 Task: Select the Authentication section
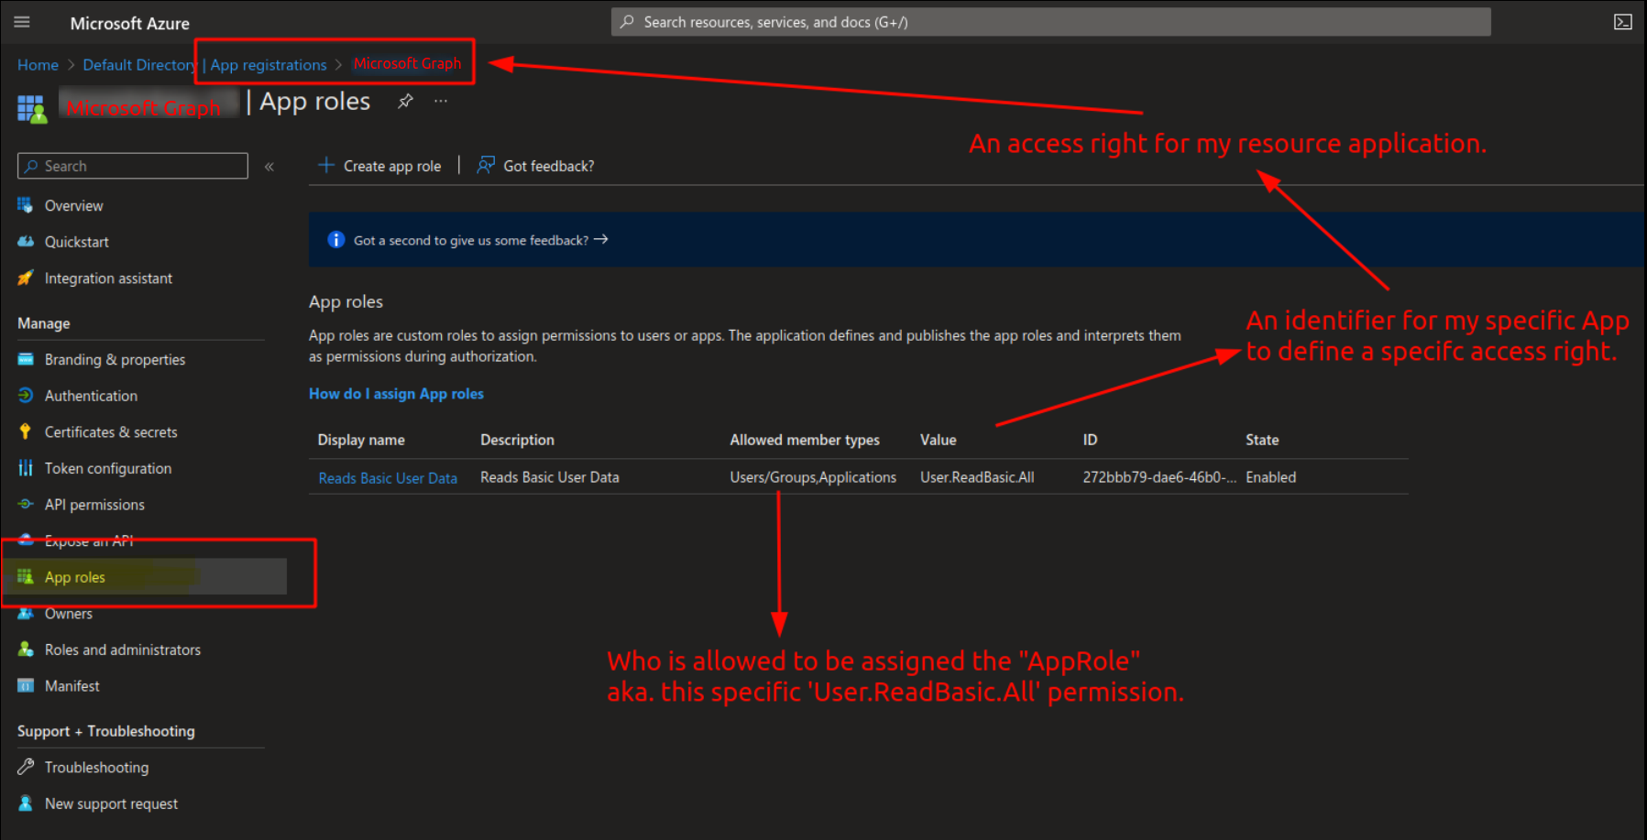pos(90,395)
